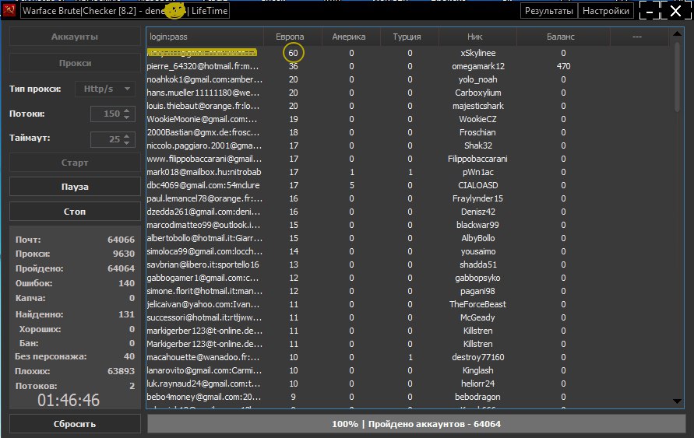Close the Warface Brute|Checker window
694x438 pixels.
point(676,11)
